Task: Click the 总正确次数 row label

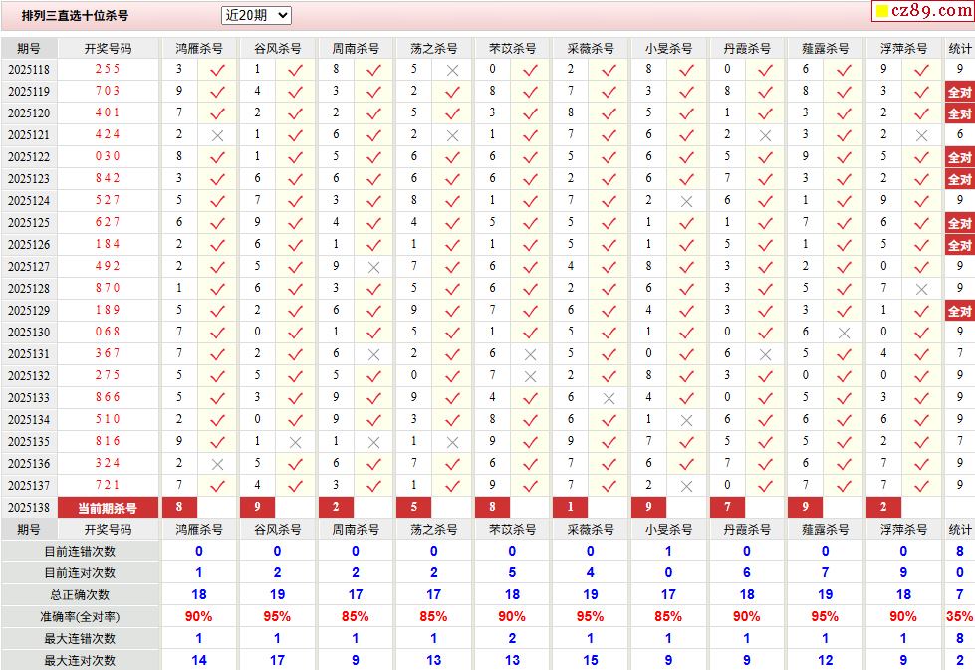Action: coord(80,595)
